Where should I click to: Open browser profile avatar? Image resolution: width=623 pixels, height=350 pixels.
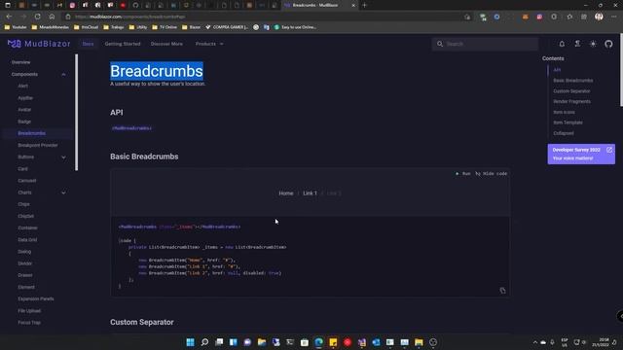click(x=599, y=17)
